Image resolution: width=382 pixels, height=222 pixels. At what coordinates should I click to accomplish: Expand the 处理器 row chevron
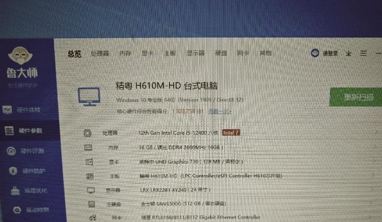coord(376,133)
